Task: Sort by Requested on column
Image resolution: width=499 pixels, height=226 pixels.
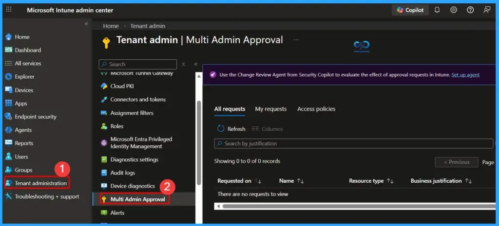Action: tap(239, 181)
